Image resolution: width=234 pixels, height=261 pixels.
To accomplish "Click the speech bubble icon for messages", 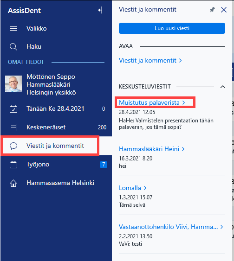I will (13, 146).
